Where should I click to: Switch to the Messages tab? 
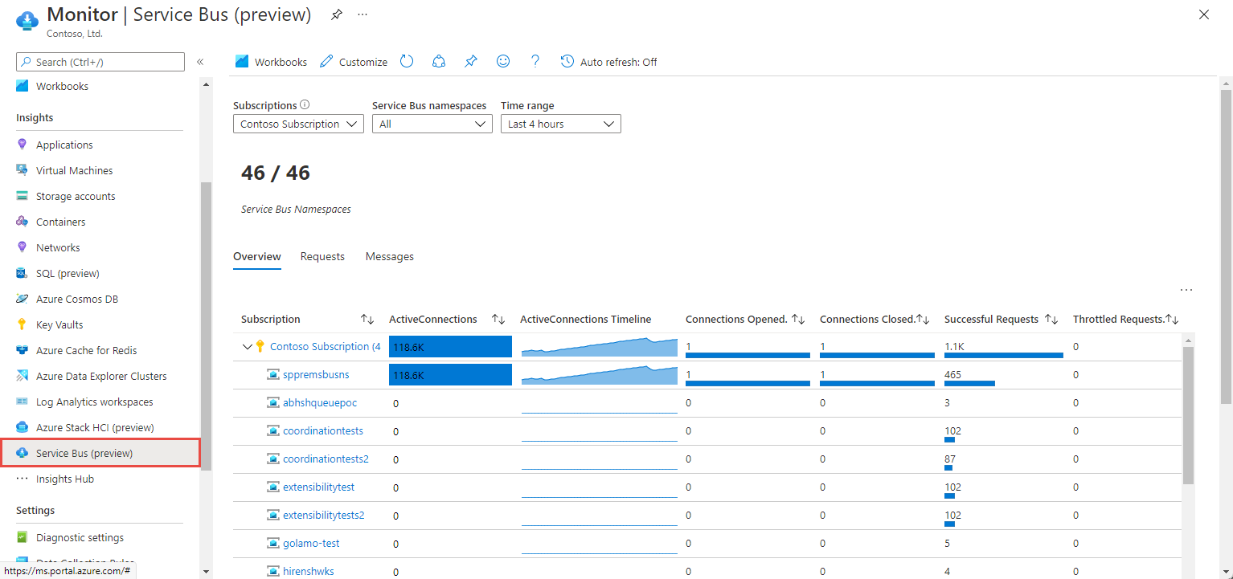(389, 257)
